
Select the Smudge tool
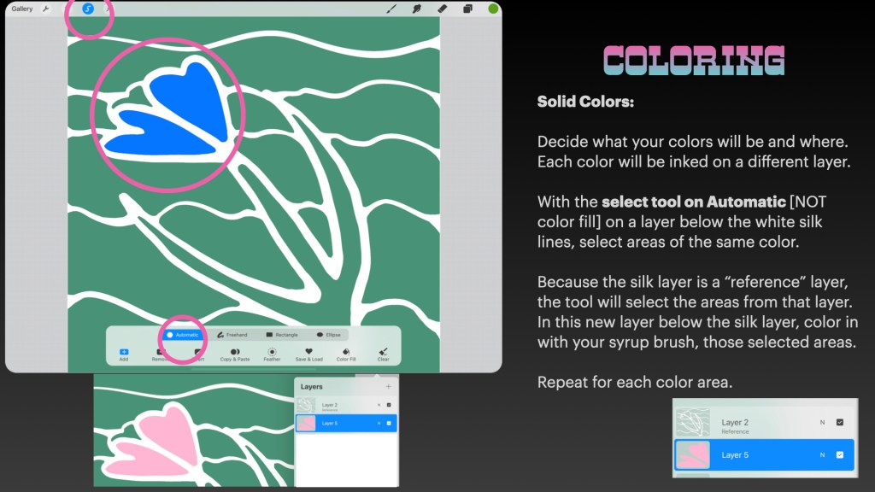tap(417, 9)
